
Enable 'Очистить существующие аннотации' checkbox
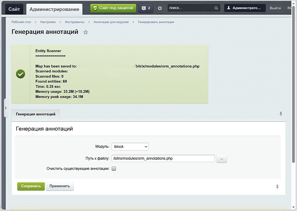click(114, 168)
